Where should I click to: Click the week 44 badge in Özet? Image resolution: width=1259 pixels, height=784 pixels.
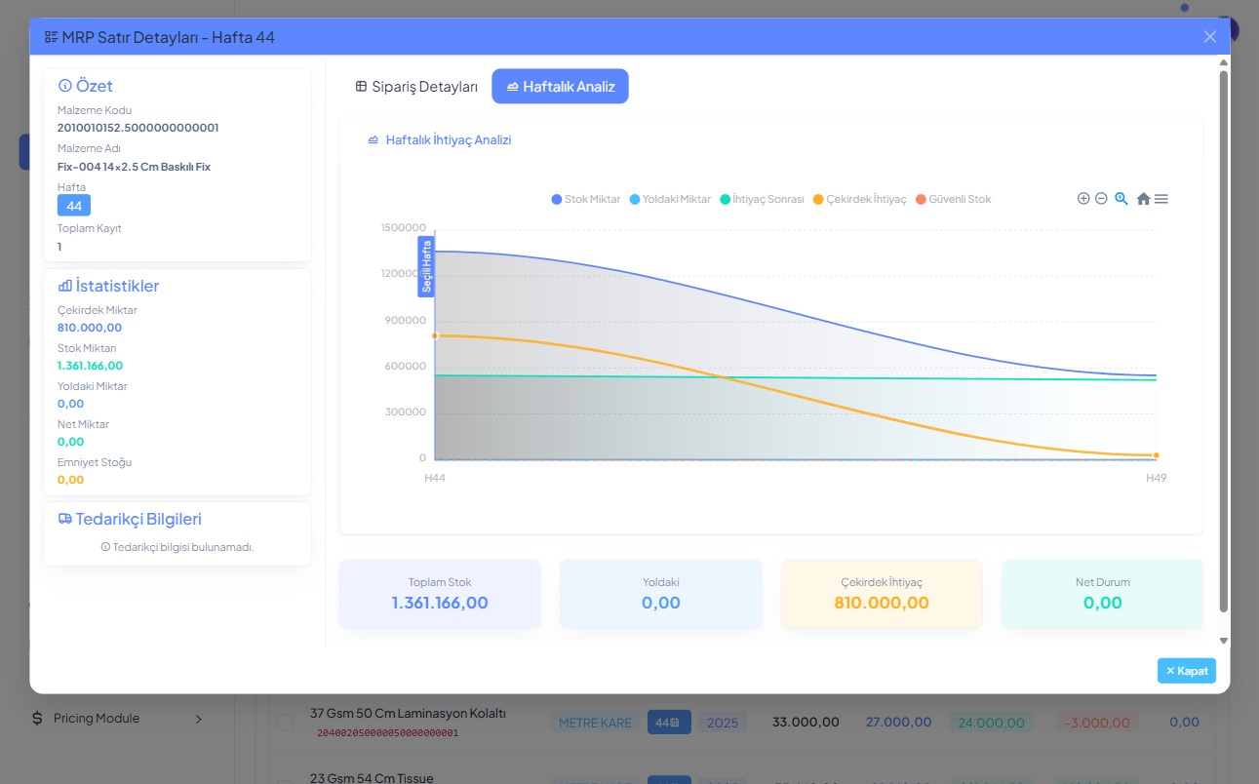pos(74,206)
